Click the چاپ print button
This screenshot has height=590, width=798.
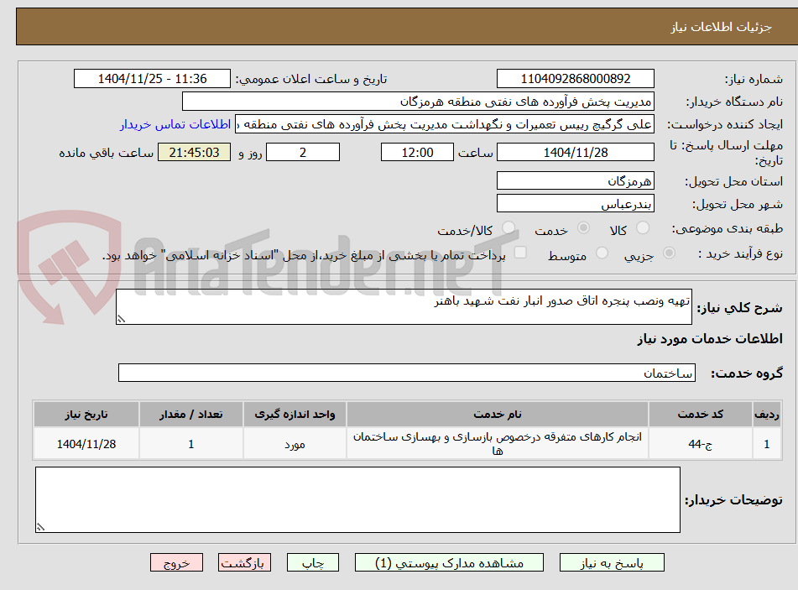click(312, 563)
